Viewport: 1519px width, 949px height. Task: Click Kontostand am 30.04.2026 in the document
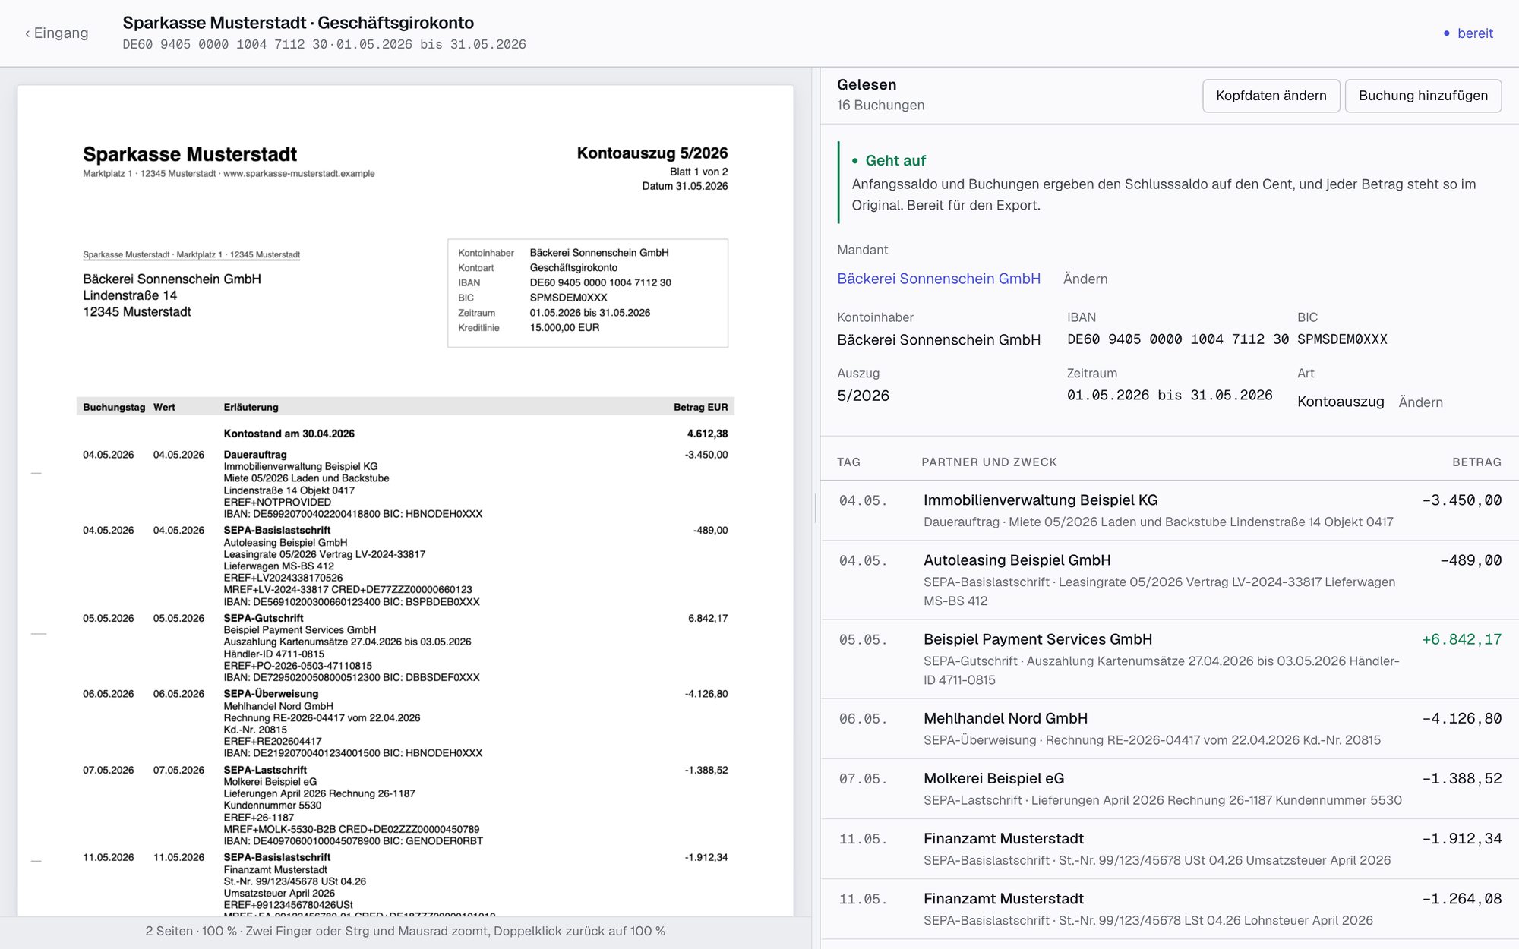[x=289, y=434]
